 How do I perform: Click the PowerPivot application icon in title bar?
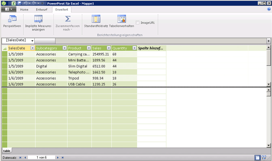[x=4, y=3]
